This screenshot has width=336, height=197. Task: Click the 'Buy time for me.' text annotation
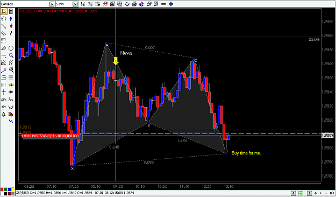[x=246, y=153]
